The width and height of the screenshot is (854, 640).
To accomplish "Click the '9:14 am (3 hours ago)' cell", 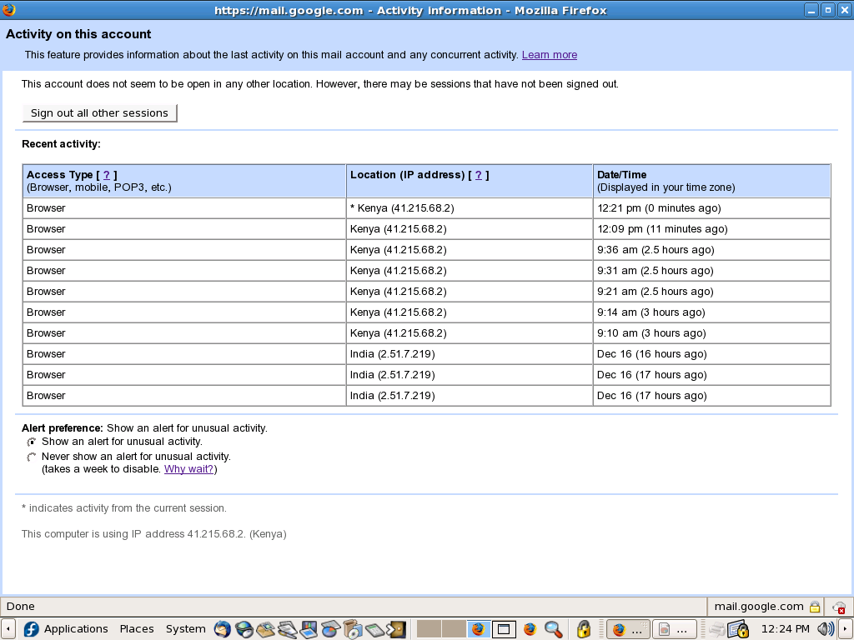I will [711, 312].
